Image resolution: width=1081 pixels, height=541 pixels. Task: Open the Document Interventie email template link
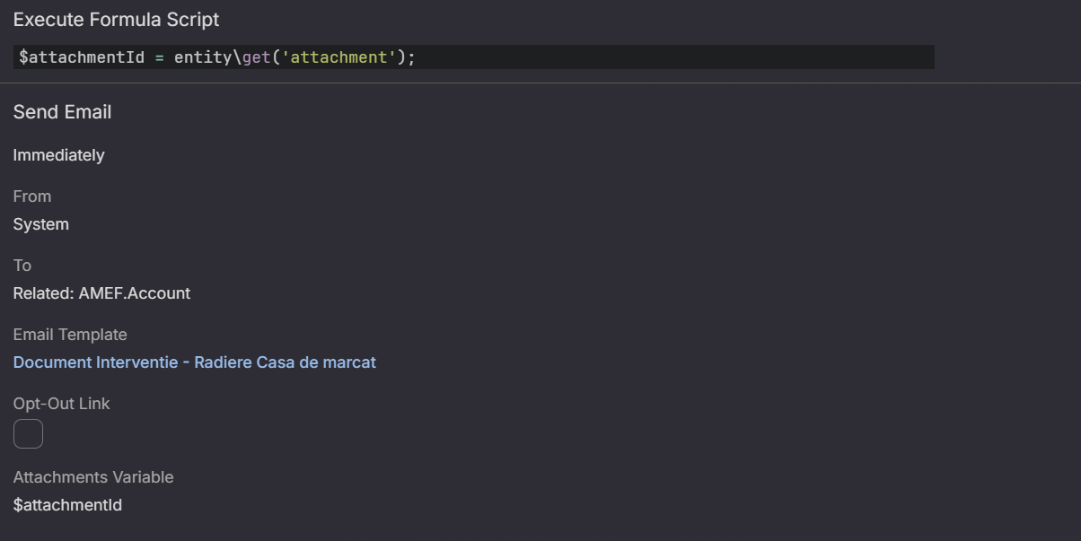point(194,362)
